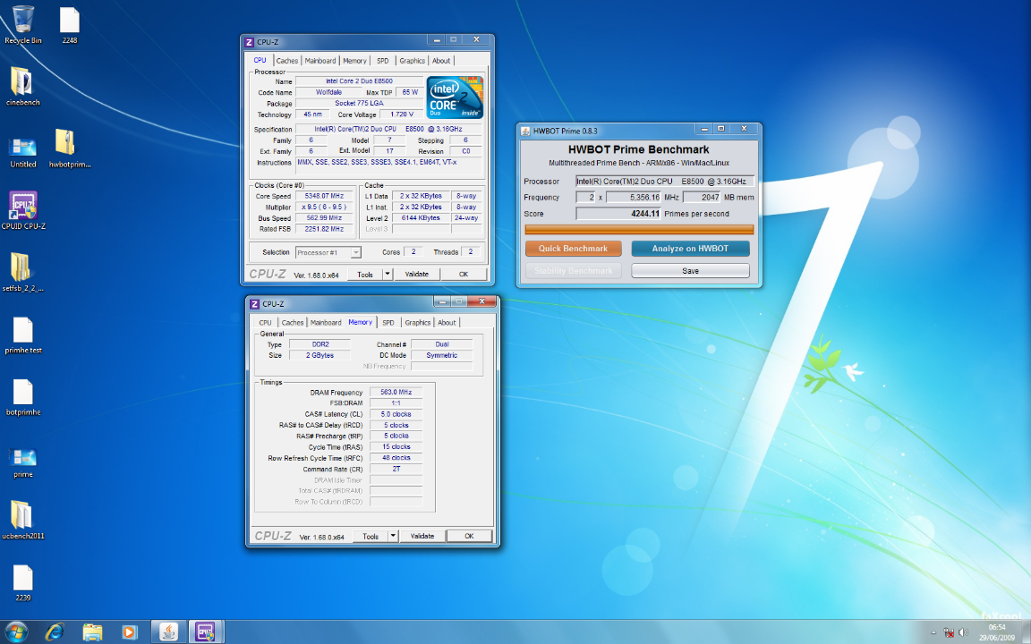
Task: Click the Core Voltage 1.720 V value
Action: [403, 114]
